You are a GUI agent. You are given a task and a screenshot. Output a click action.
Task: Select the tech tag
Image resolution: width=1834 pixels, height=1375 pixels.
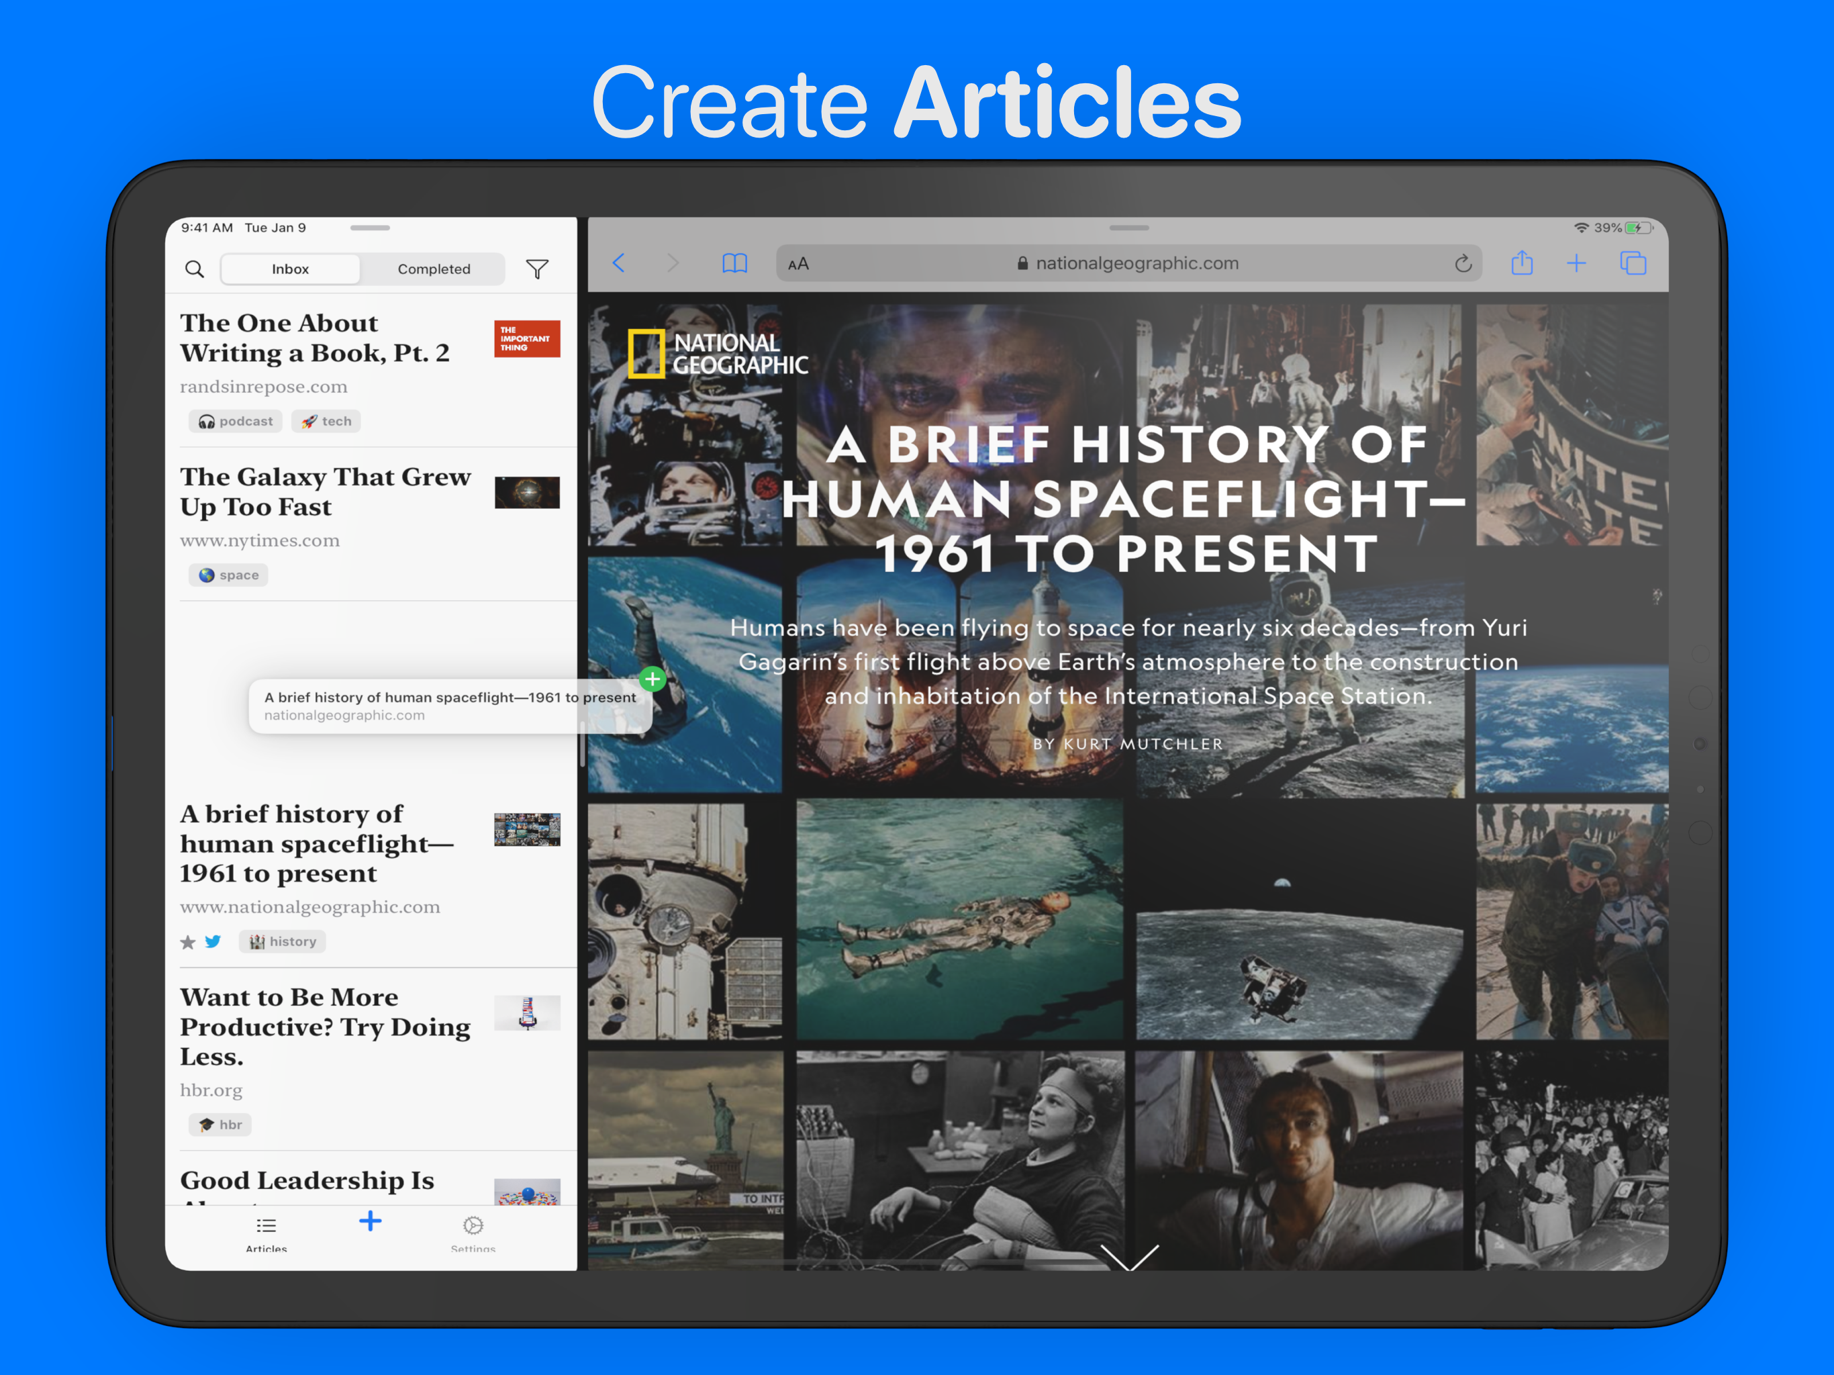coord(326,421)
